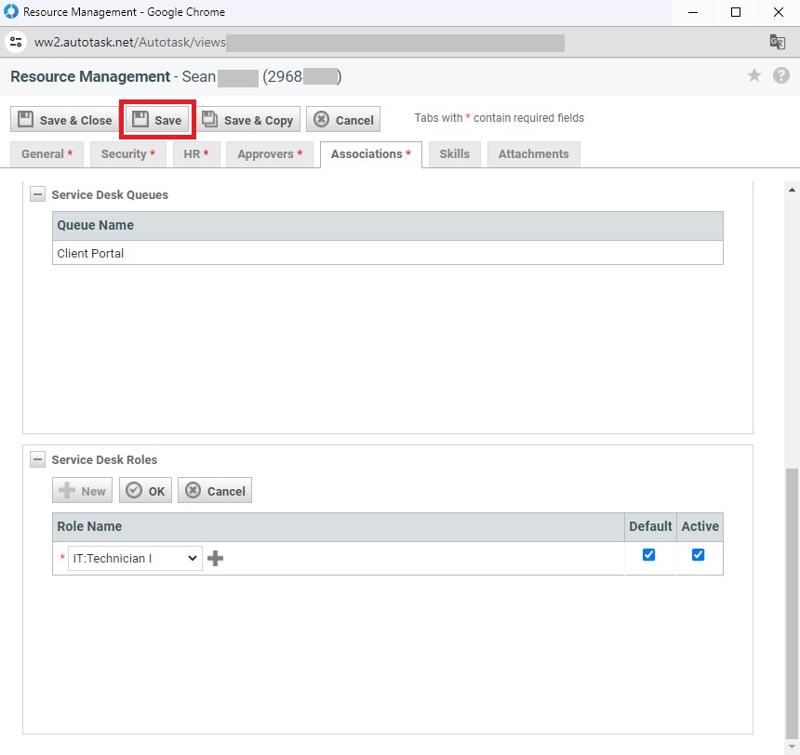
Task: Click the plus icon beside role dropdown
Action: 215,558
